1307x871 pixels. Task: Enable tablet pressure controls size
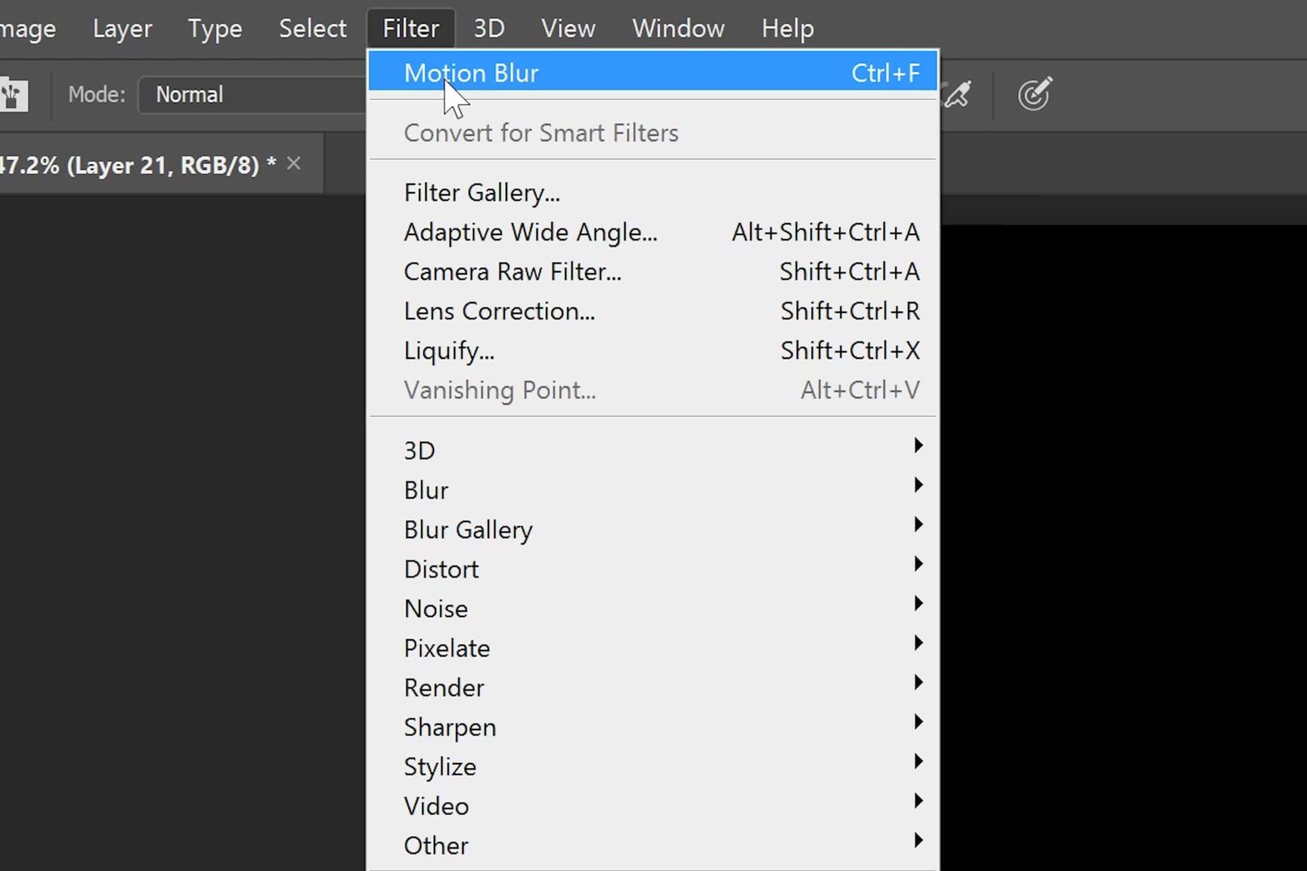click(1033, 94)
